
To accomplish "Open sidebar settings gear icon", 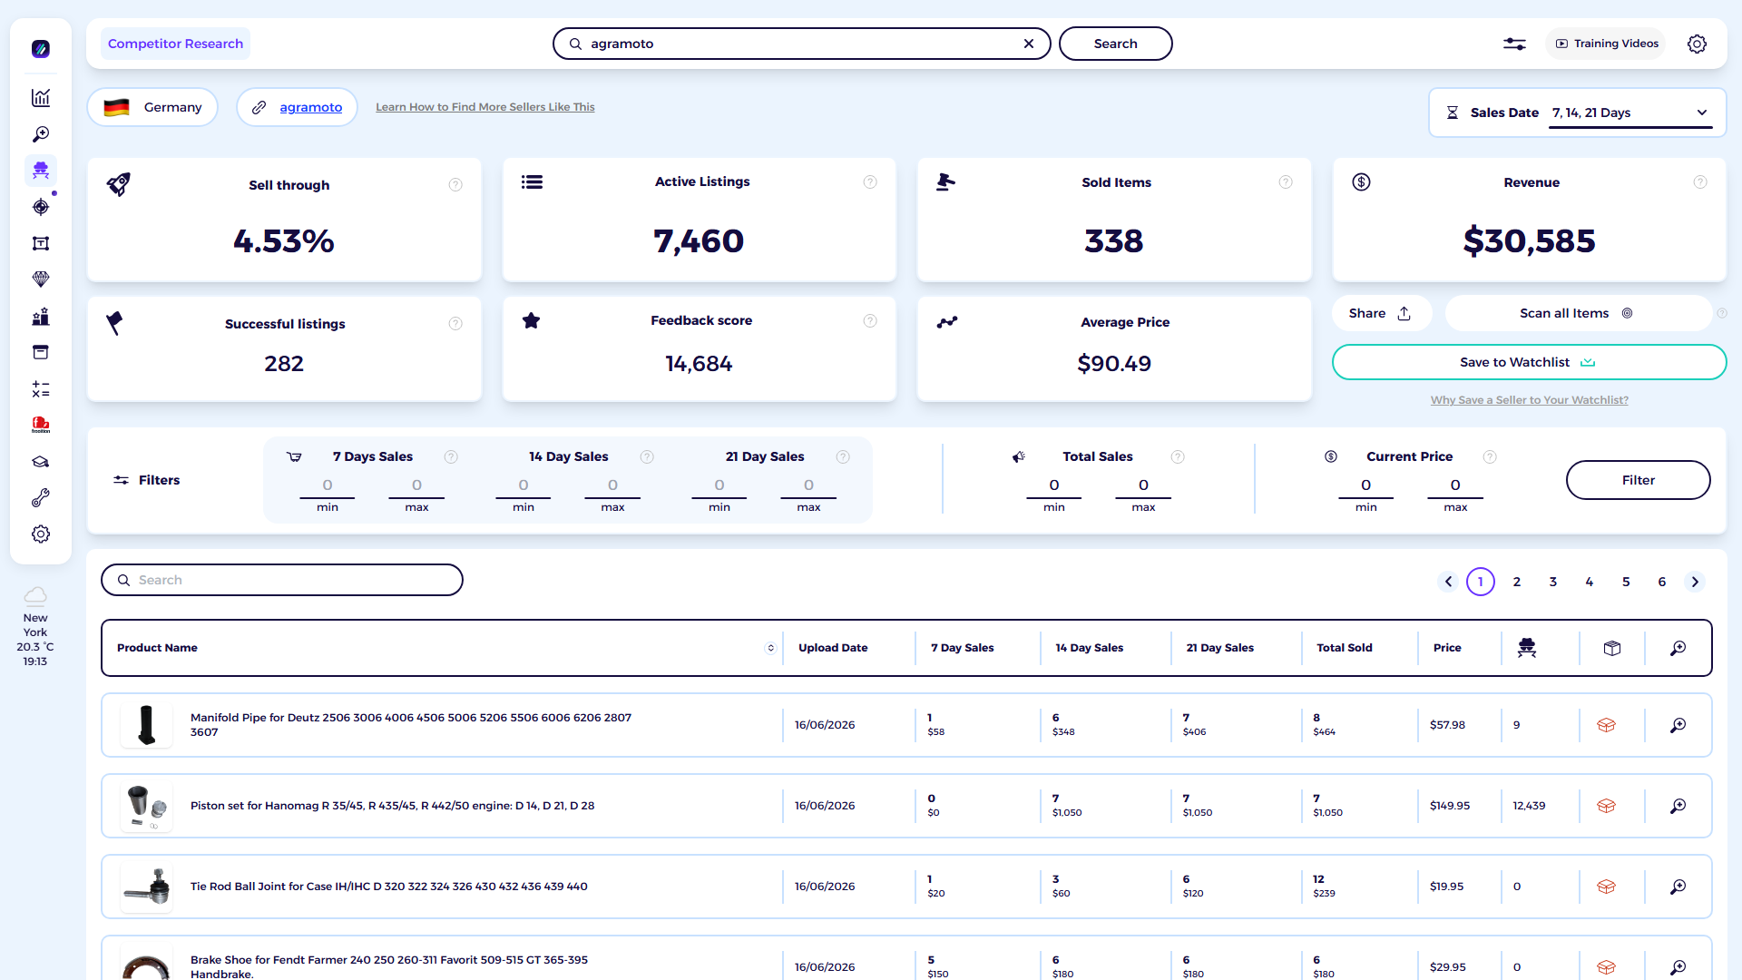I will 41,534.
